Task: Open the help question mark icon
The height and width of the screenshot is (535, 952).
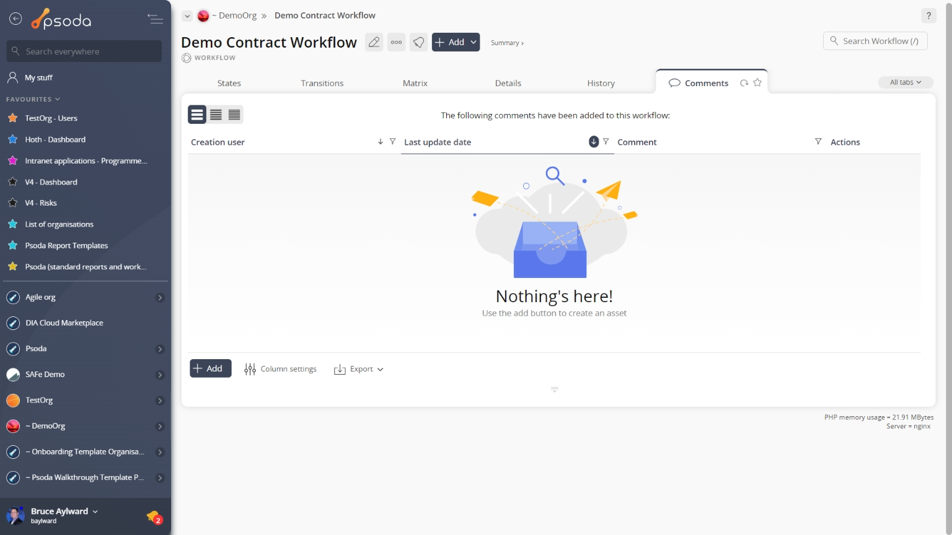Action: pos(928,16)
